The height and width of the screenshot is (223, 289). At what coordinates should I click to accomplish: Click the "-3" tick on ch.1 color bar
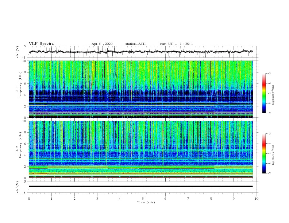point(269,73)
